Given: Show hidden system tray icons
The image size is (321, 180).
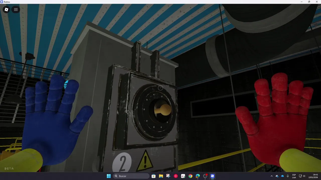Looking at the screenshot, I should coord(272,176).
